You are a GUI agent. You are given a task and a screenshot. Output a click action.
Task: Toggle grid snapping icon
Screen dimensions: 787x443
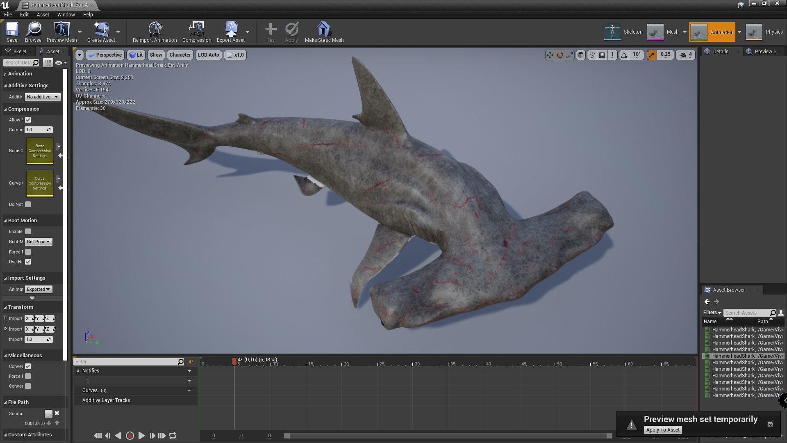pos(602,55)
